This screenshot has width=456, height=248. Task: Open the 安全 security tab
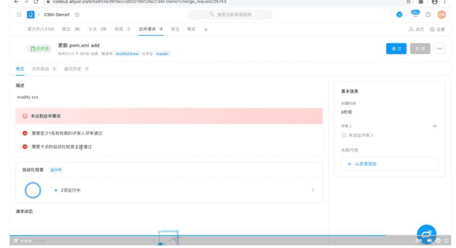pos(175,29)
